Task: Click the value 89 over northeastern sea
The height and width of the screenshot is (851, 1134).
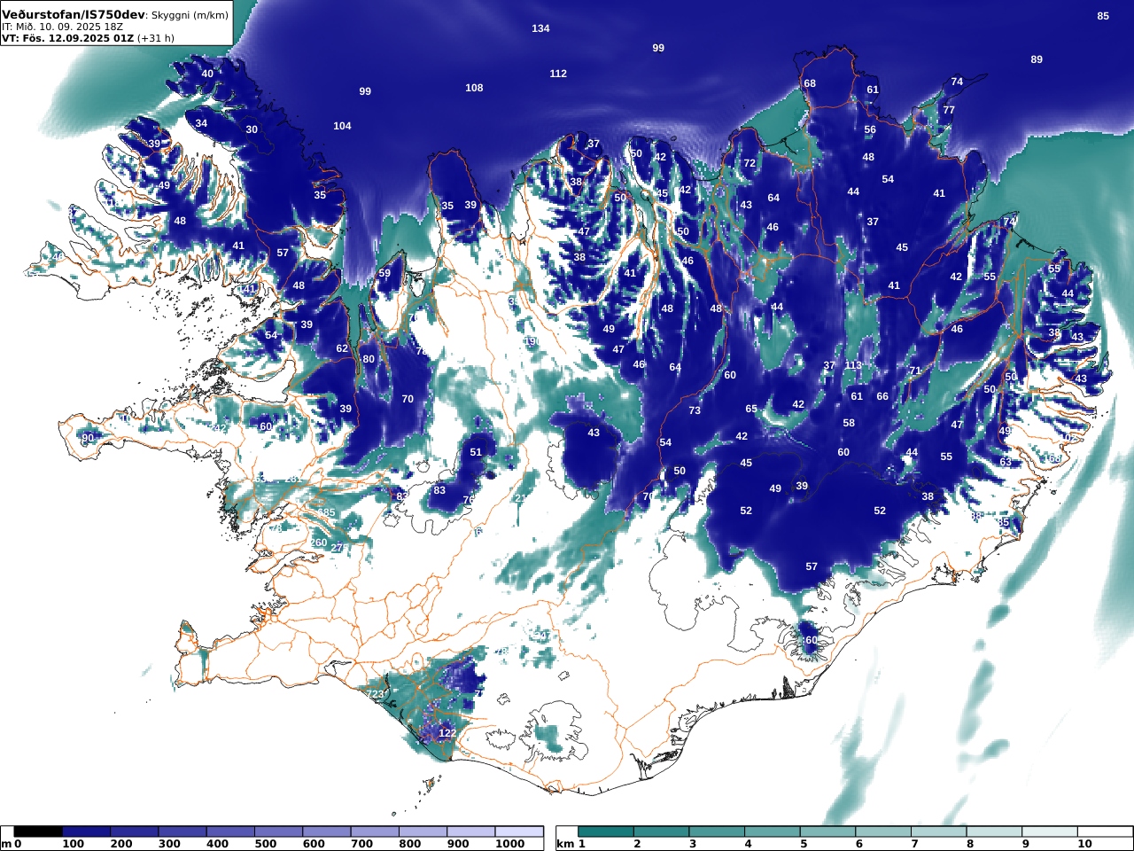Action: click(x=1037, y=59)
